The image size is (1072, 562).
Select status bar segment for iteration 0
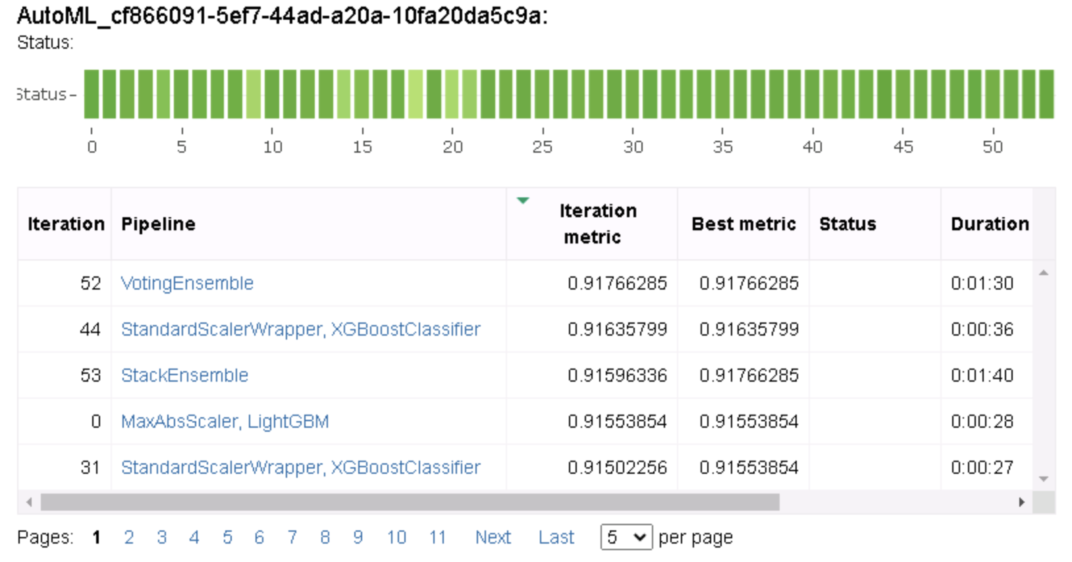(x=92, y=94)
